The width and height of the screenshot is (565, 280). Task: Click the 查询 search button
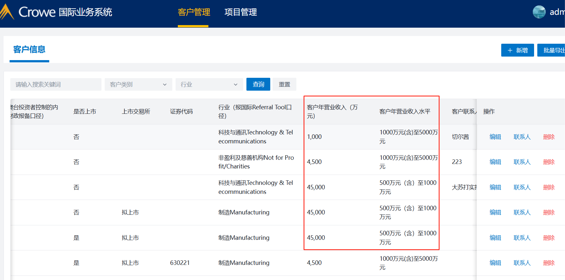pos(258,85)
